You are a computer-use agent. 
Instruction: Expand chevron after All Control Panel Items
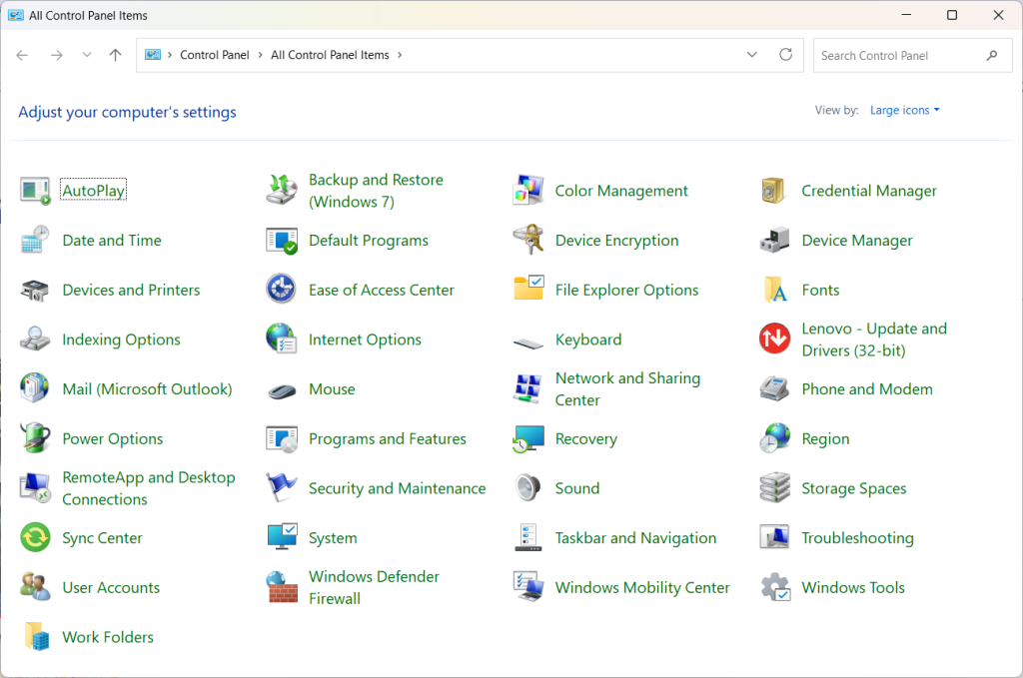coord(400,55)
